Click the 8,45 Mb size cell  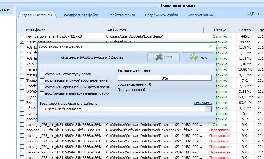pos(245,108)
